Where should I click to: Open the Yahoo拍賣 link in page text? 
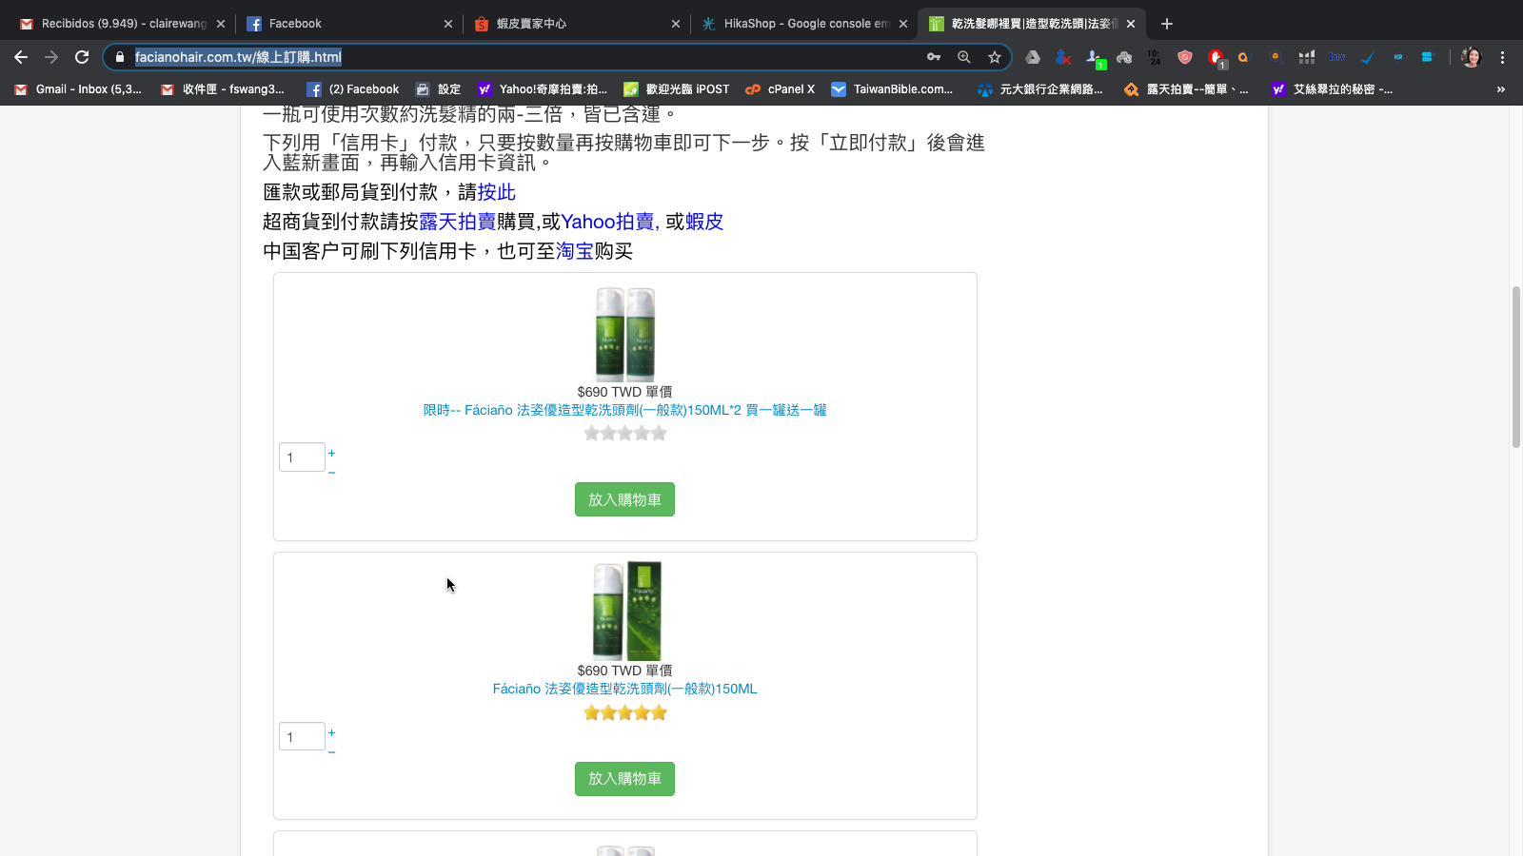610,222
